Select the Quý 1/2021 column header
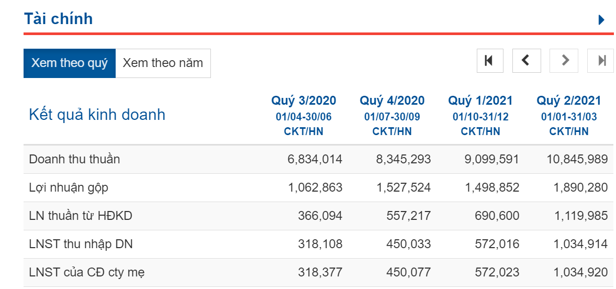 pos(480,101)
